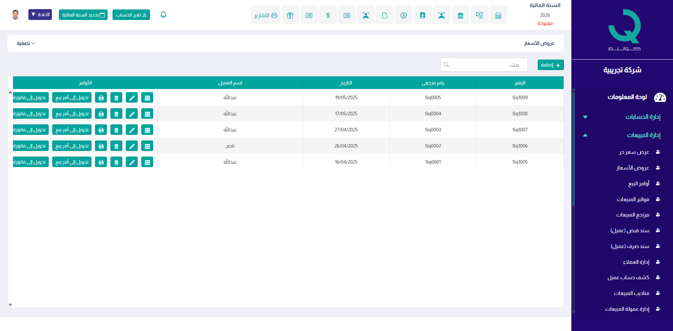The height and width of the screenshot is (331, 673).
Task: Click تحويل إلى أمر بيع for Sq1009
Action: (72, 98)
